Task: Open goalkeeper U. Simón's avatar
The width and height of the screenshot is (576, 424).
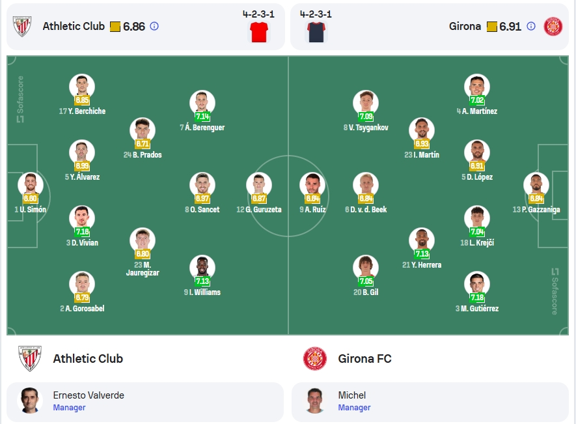Action: tap(31, 184)
